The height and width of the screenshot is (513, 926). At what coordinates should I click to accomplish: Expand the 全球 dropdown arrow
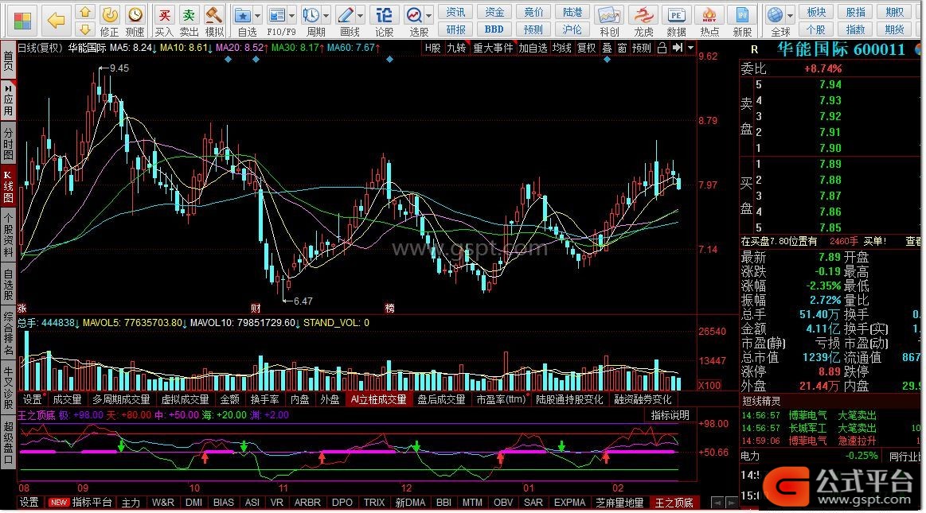[x=790, y=16]
